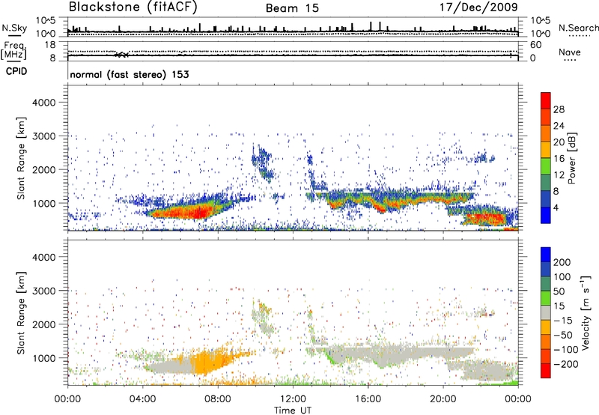Click the '28' power colorbar label

(x=559, y=109)
